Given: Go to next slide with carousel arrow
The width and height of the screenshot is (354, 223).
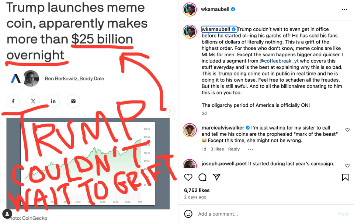Looking at the screenshot, I should 170,111.
